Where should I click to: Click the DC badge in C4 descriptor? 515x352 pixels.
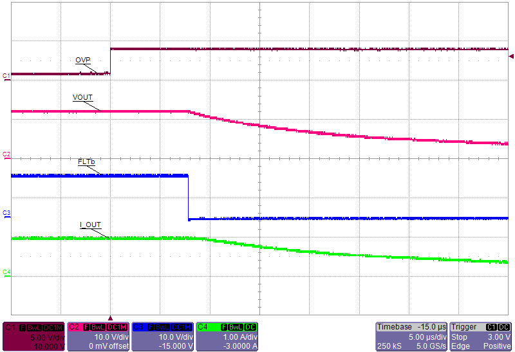[x=251, y=327]
